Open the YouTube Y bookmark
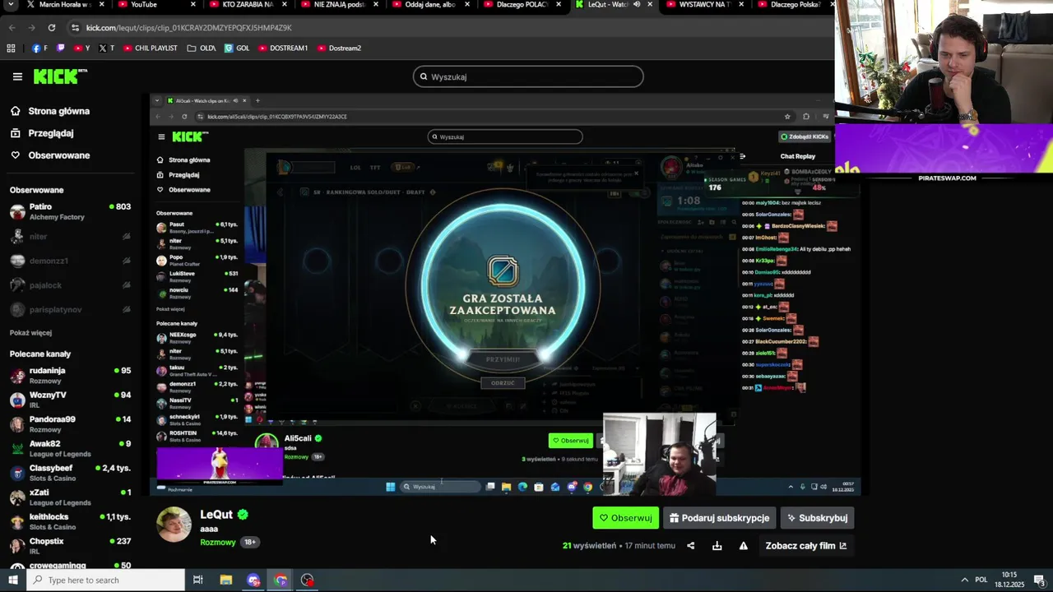Screen dimensions: 1053x592 (x=82, y=48)
